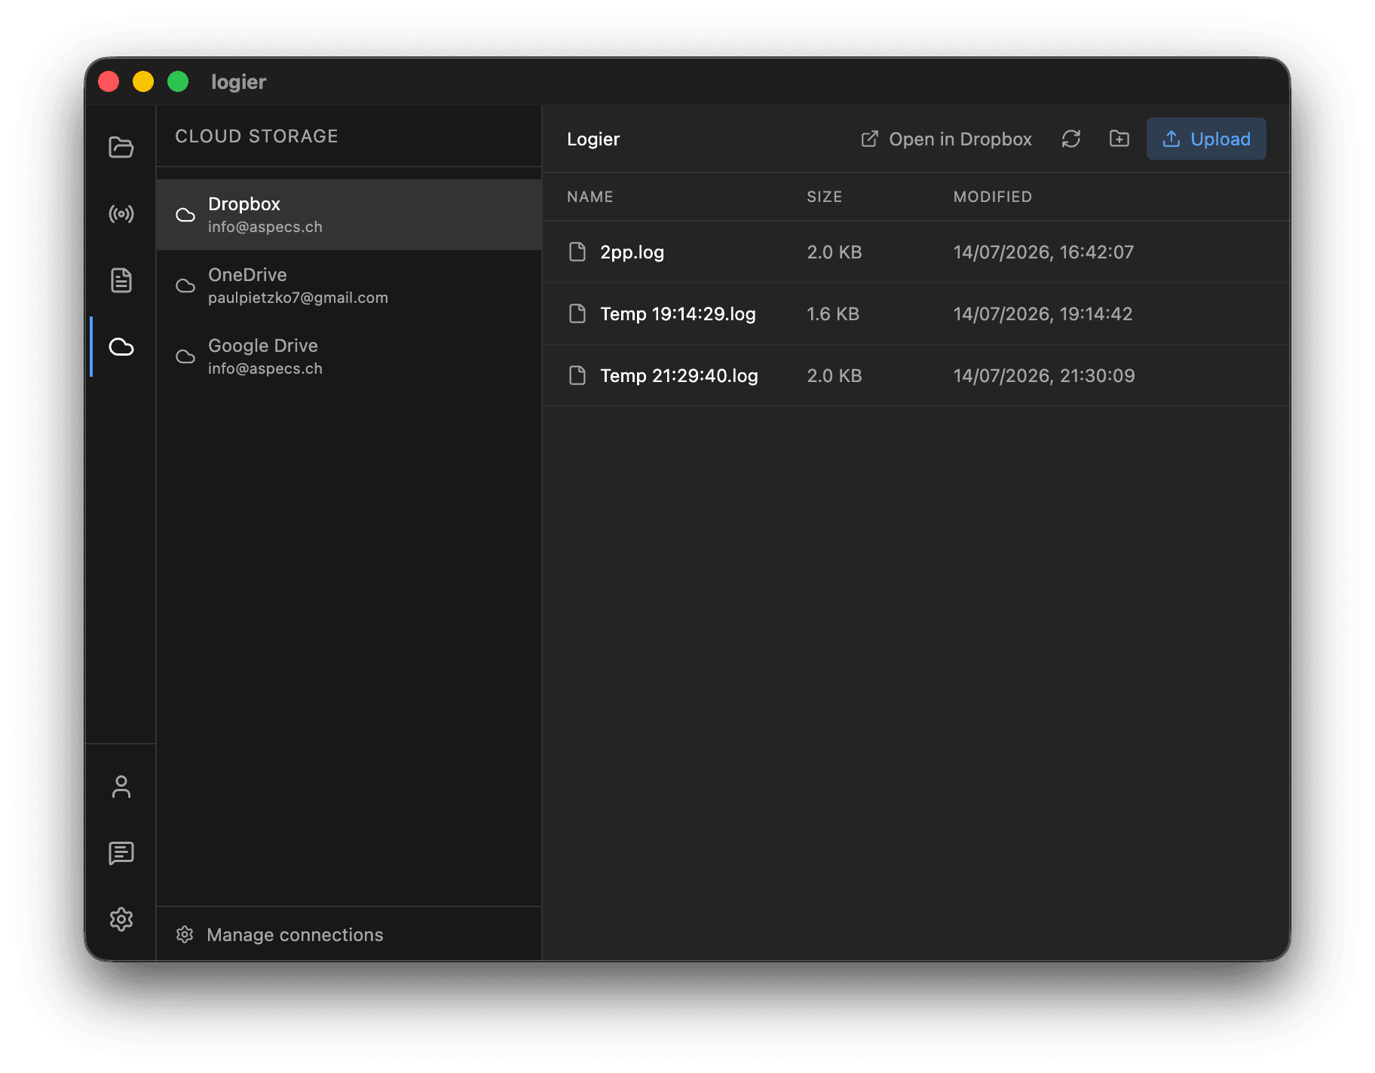Select the OneDrive connection
Viewport: 1375px width, 1073px height.
[349, 286]
